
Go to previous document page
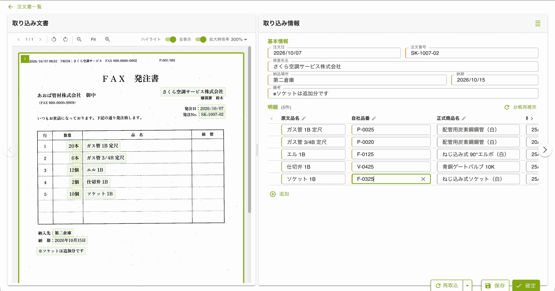pos(19,39)
